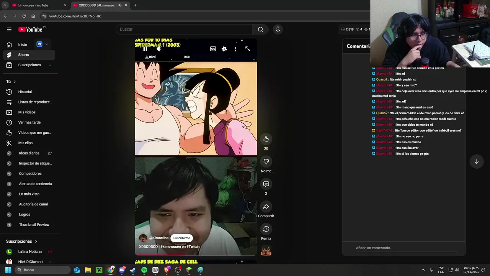This screenshot has width=490, height=276.
Task: Click the browser home button
Action: click(x=33, y=16)
